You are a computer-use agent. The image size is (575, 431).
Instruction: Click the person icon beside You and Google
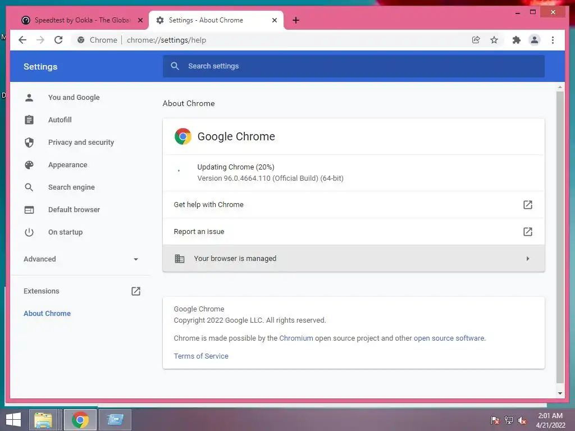click(x=29, y=98)
